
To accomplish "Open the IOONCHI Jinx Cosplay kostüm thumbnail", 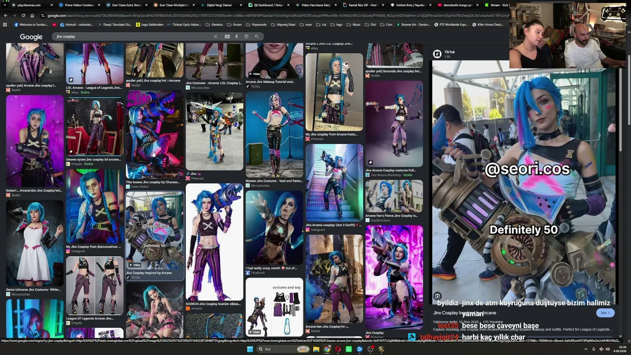I will 214,242.
